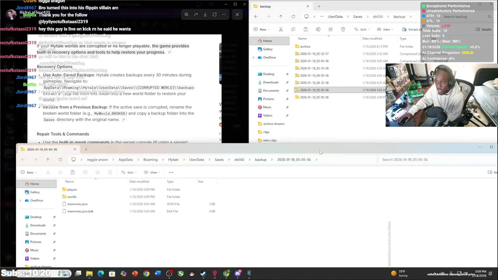This screenshot has width=498, height=280.
Task: Open Task View from the taskbar
Action: point(78,274)
